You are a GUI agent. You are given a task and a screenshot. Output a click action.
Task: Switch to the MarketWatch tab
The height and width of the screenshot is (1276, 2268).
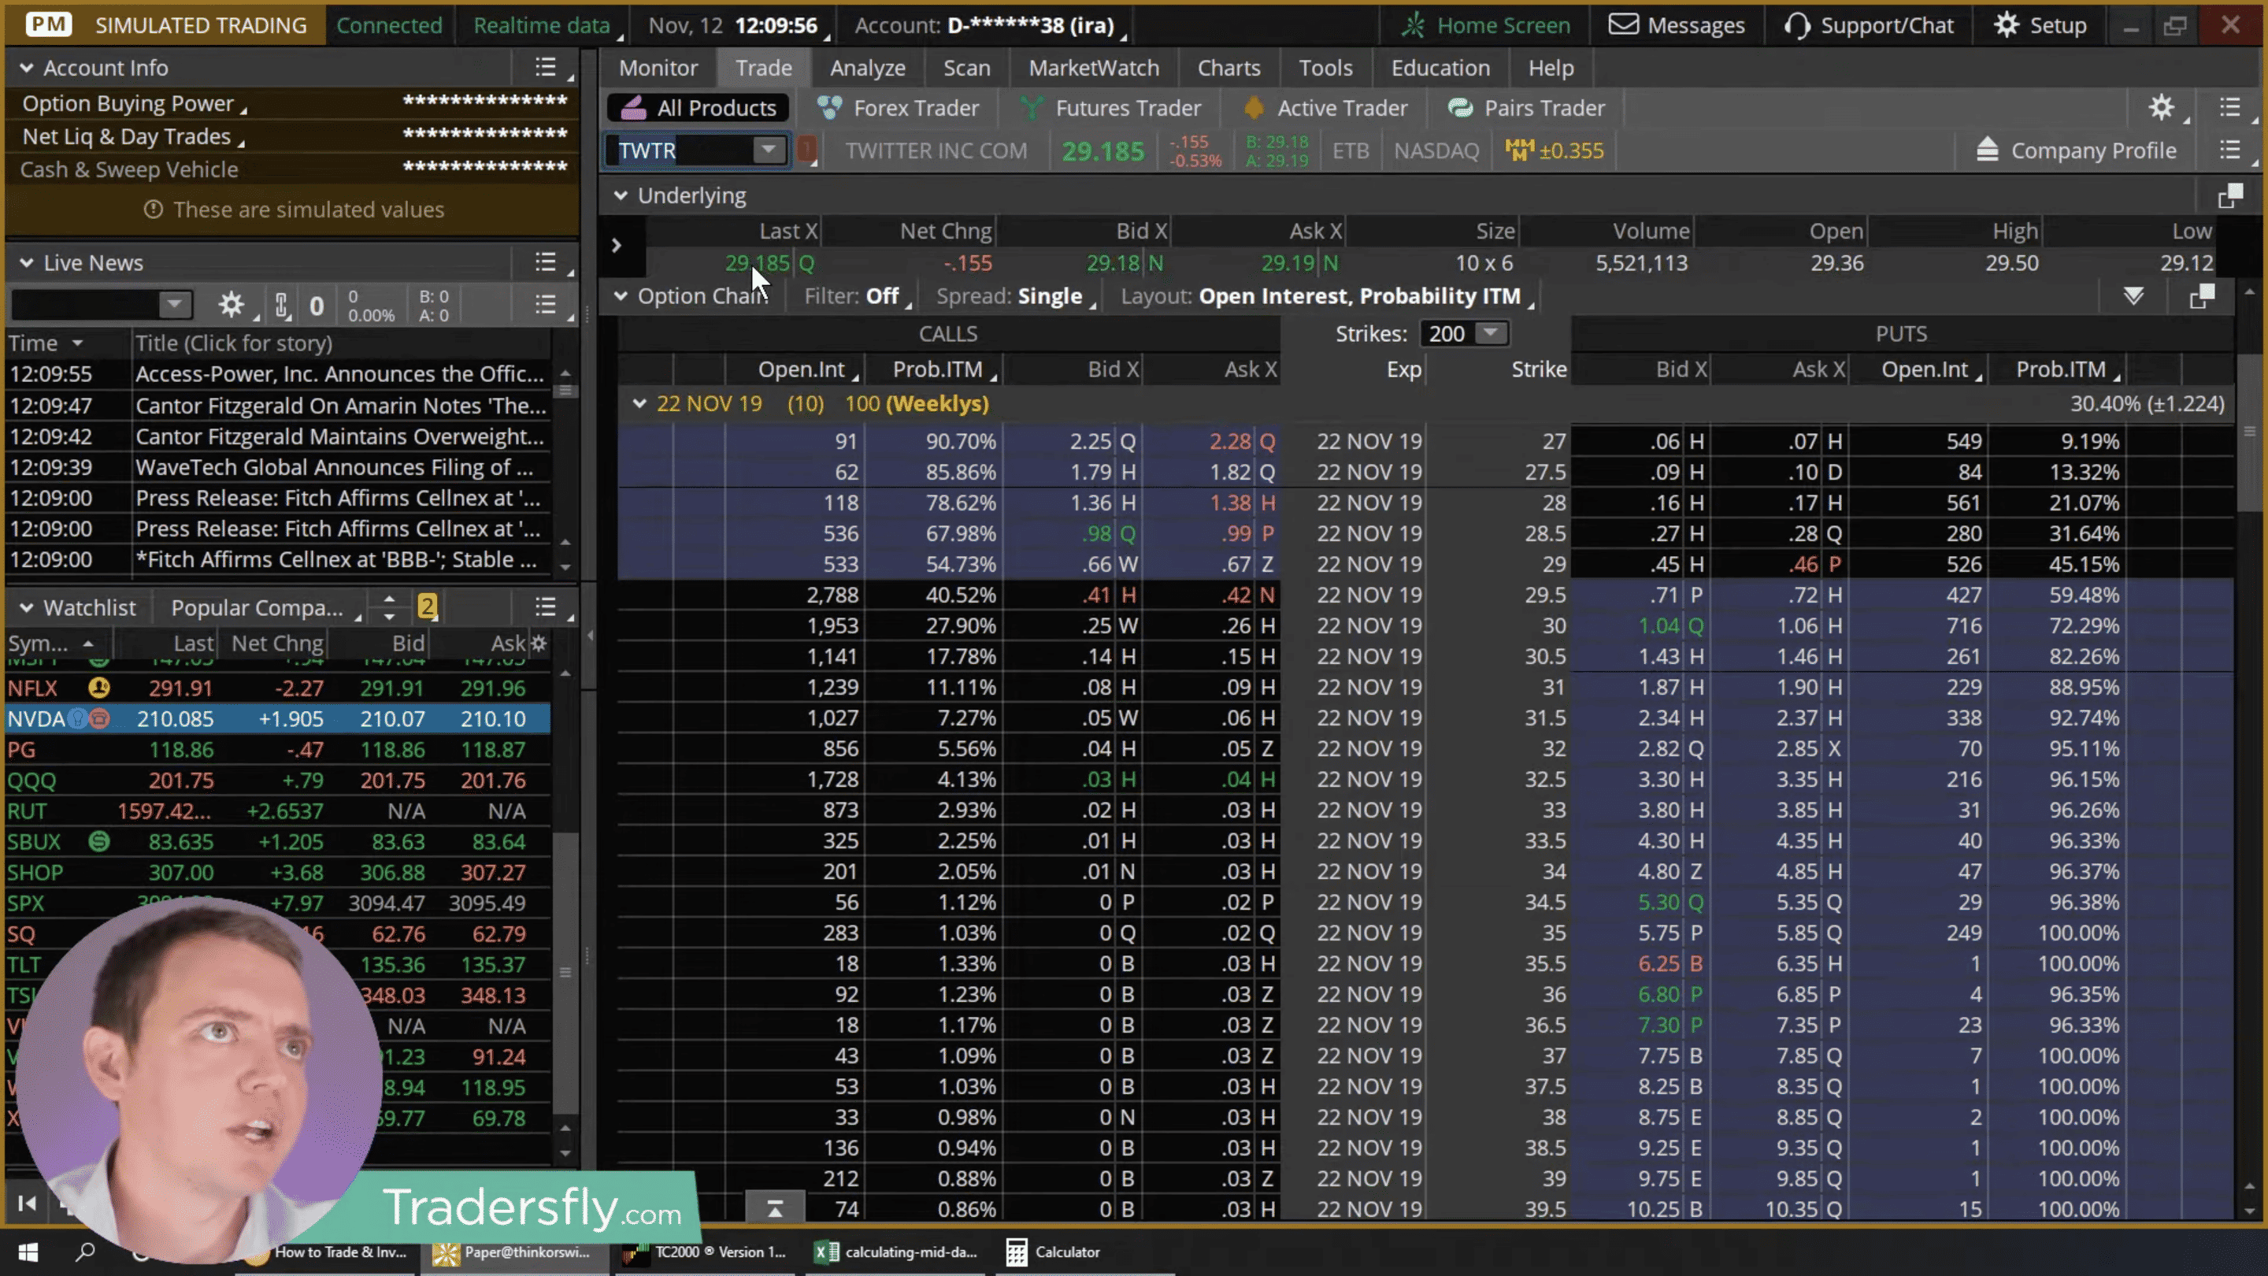tap(1094, 68)
